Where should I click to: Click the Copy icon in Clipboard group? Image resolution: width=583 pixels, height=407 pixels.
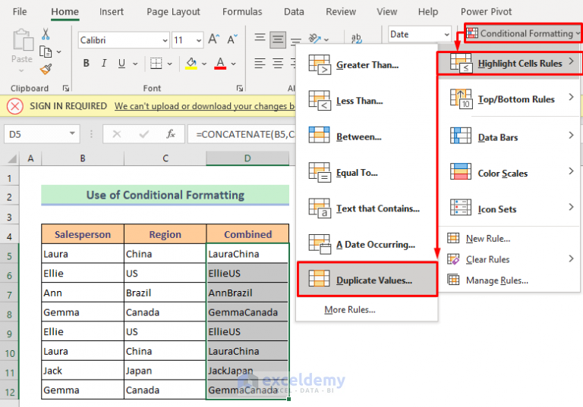46,52
